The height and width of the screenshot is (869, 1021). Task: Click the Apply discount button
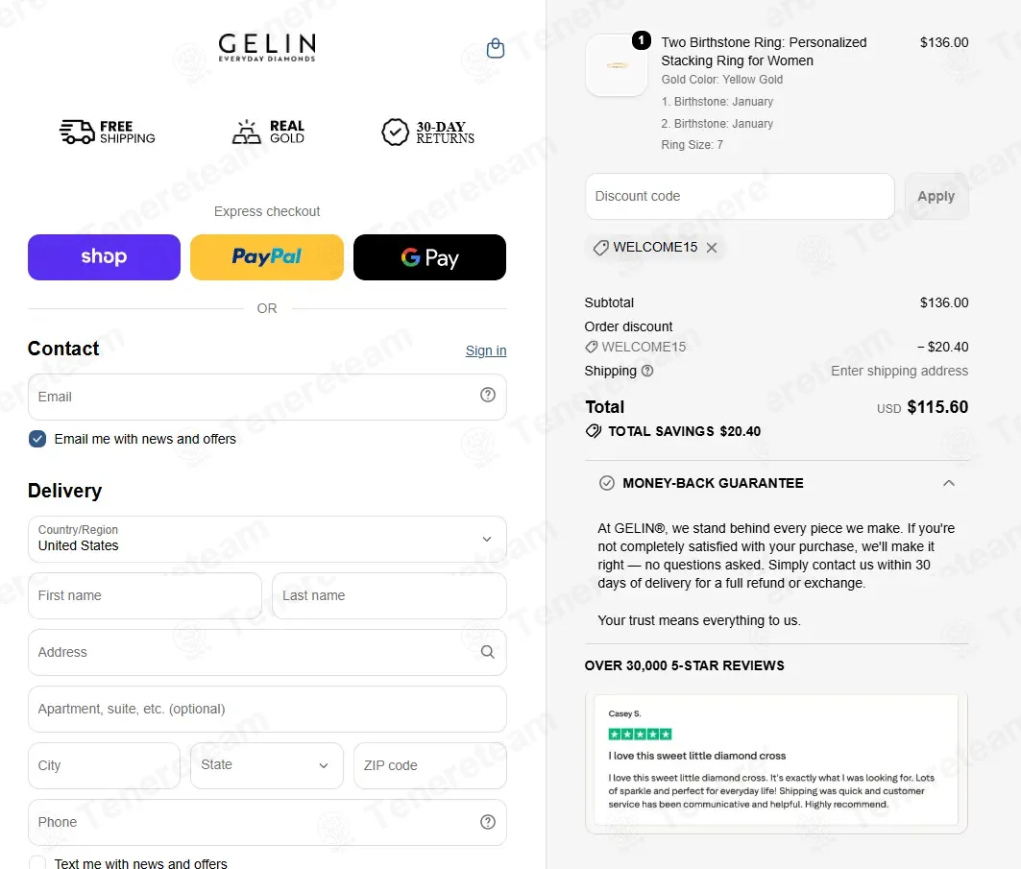(x=936, y=196)
